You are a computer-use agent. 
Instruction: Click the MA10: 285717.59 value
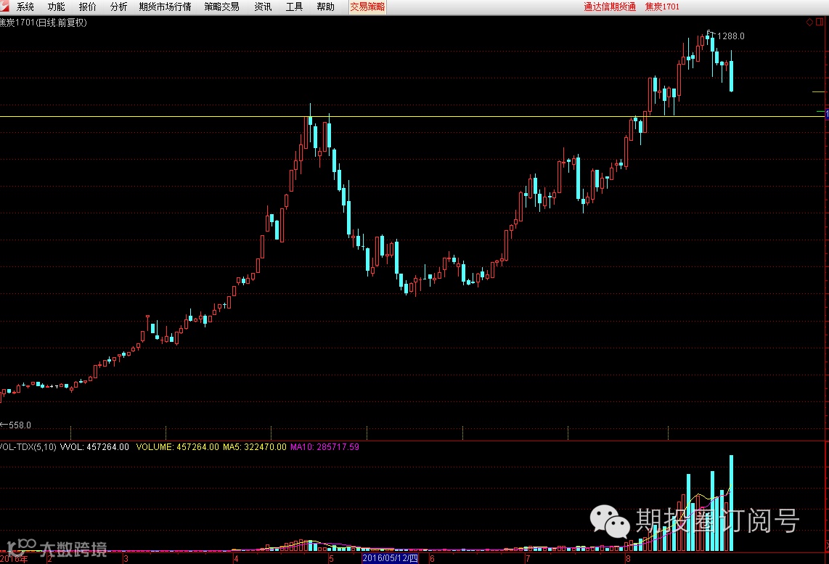pos(324,447)
